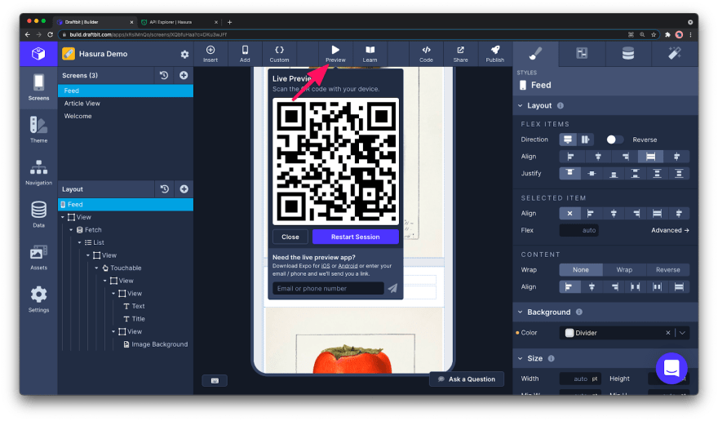Open the Settings sidebar section
Image resolution: width=718 pixels, height=421 pixels.
pyautogui.click(x=38, y=299)
